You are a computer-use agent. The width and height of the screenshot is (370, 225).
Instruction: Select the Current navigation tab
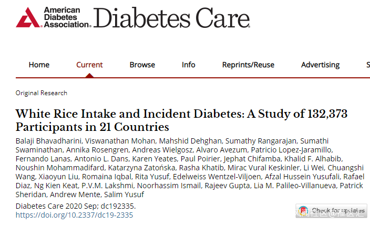89,65
